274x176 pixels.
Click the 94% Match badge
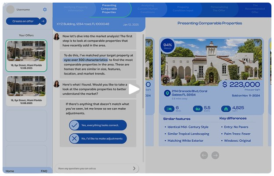tap(167, 46)
